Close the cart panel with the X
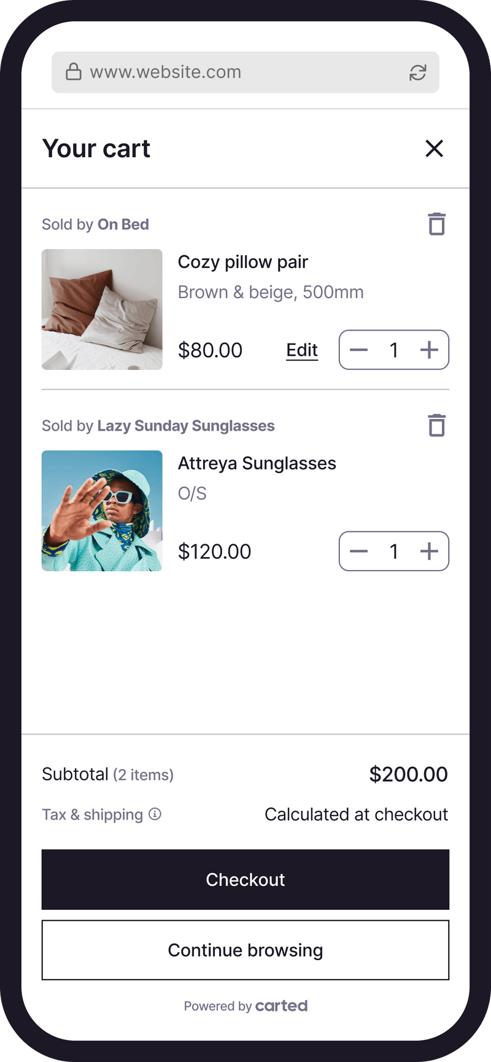This screenshot has height=1062, width=491. (x=435, y=148)
